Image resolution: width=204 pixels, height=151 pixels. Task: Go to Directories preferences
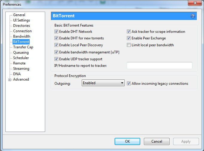(22, 26)
